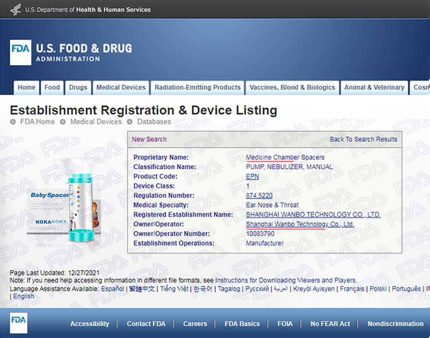This screenshot has height=338, width=430.
Task: Open product code EPN link
Action: (x=252, y=176)
